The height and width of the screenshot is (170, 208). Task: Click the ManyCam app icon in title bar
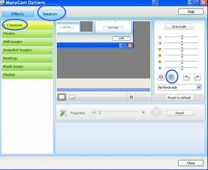(2, 2)
